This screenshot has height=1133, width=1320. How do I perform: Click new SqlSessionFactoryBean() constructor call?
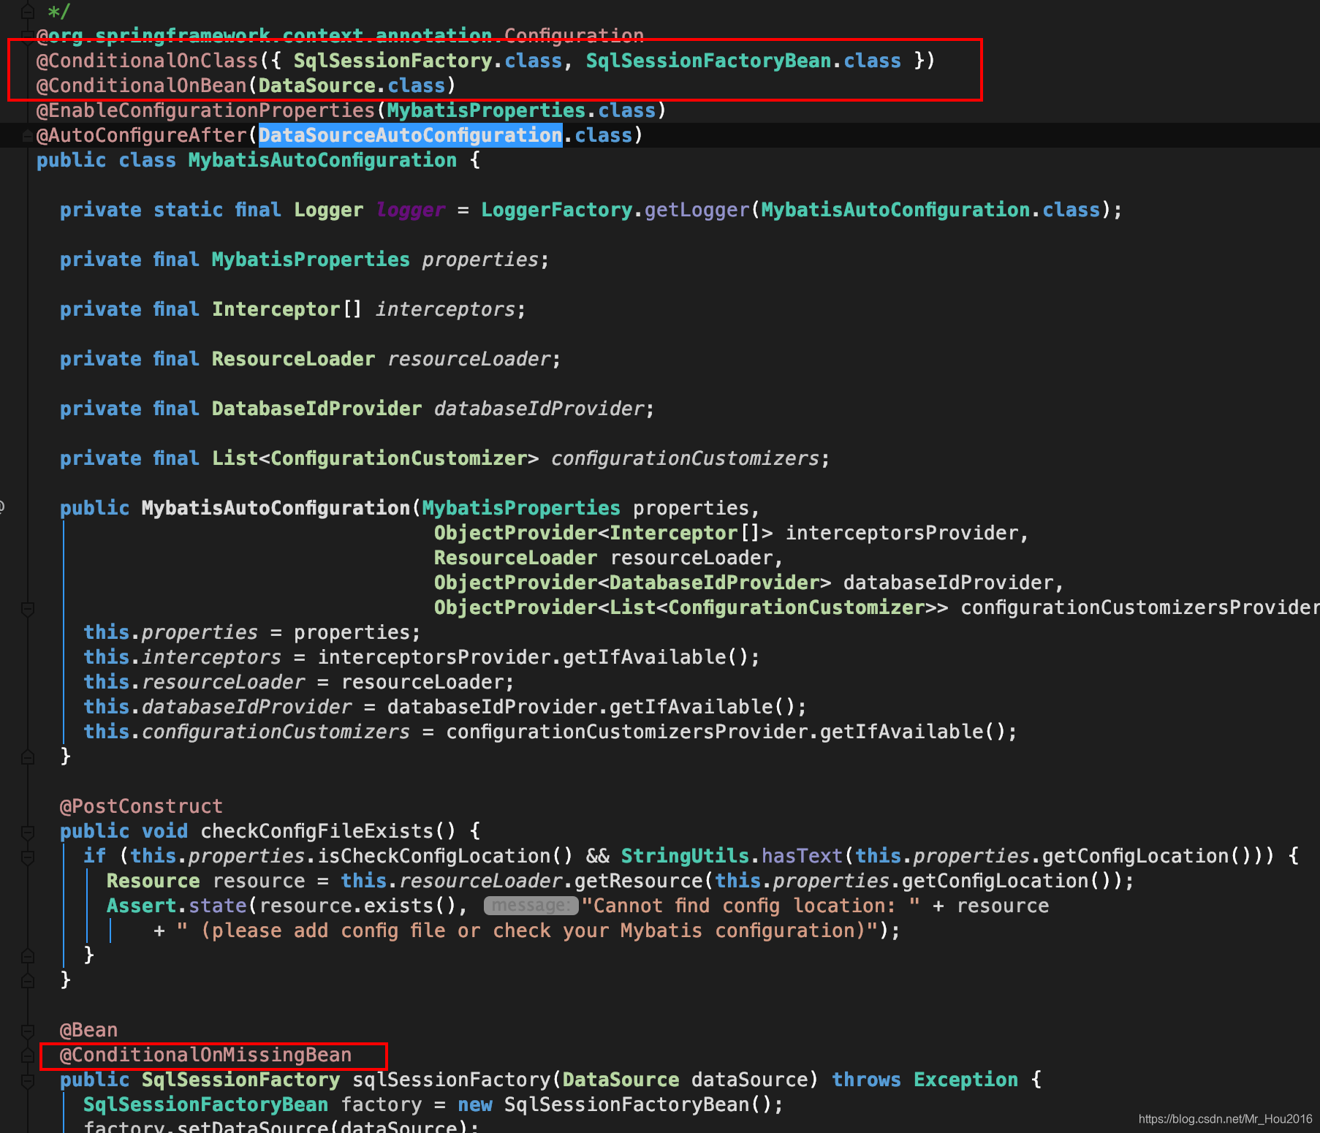point(615,1104)
